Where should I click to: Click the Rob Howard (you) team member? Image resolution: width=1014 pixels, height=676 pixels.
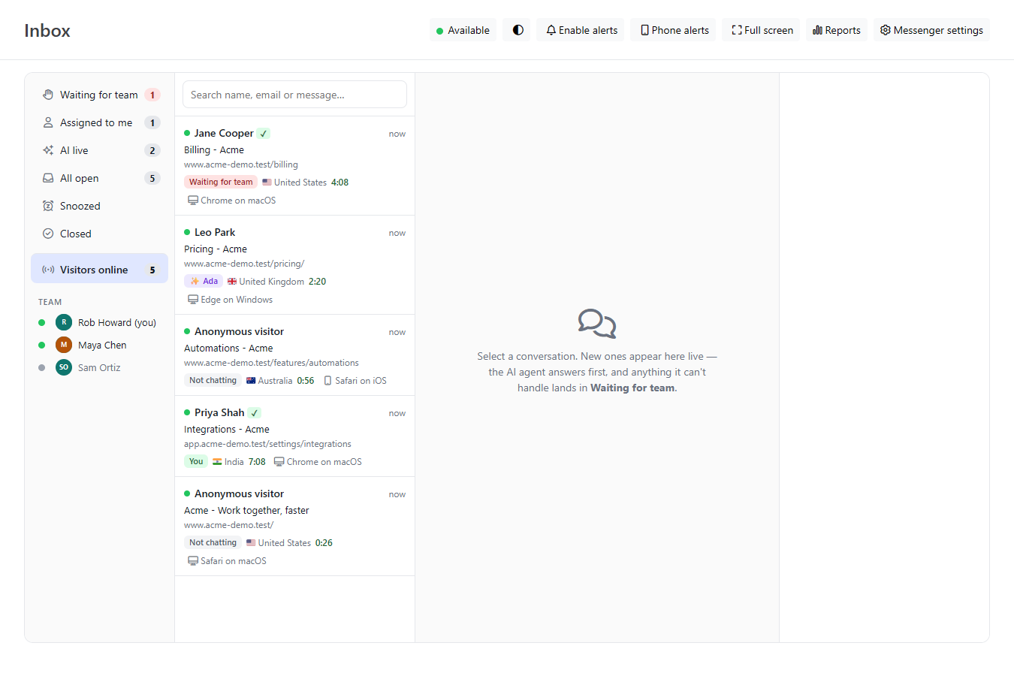[x=99, y=322]
